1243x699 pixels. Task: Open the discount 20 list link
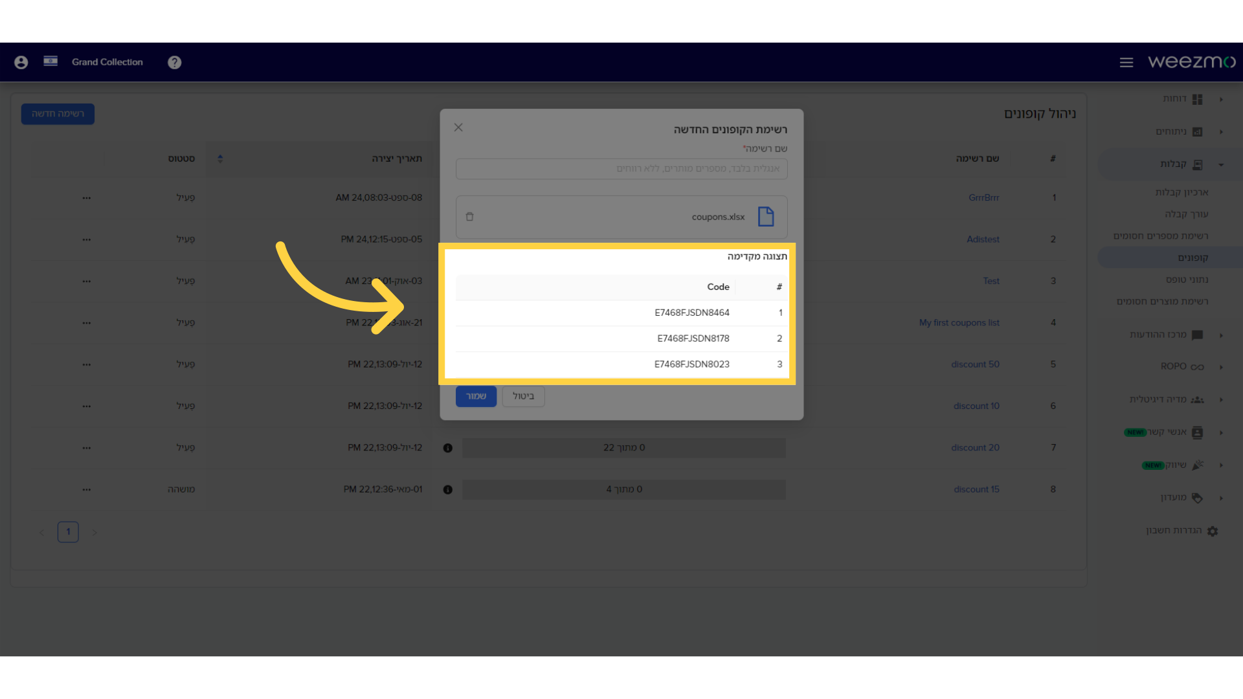(x=976, y=448)
